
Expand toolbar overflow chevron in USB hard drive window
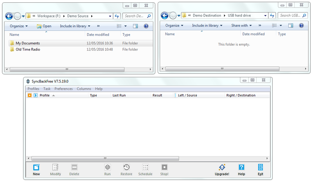tap(260, 25)
